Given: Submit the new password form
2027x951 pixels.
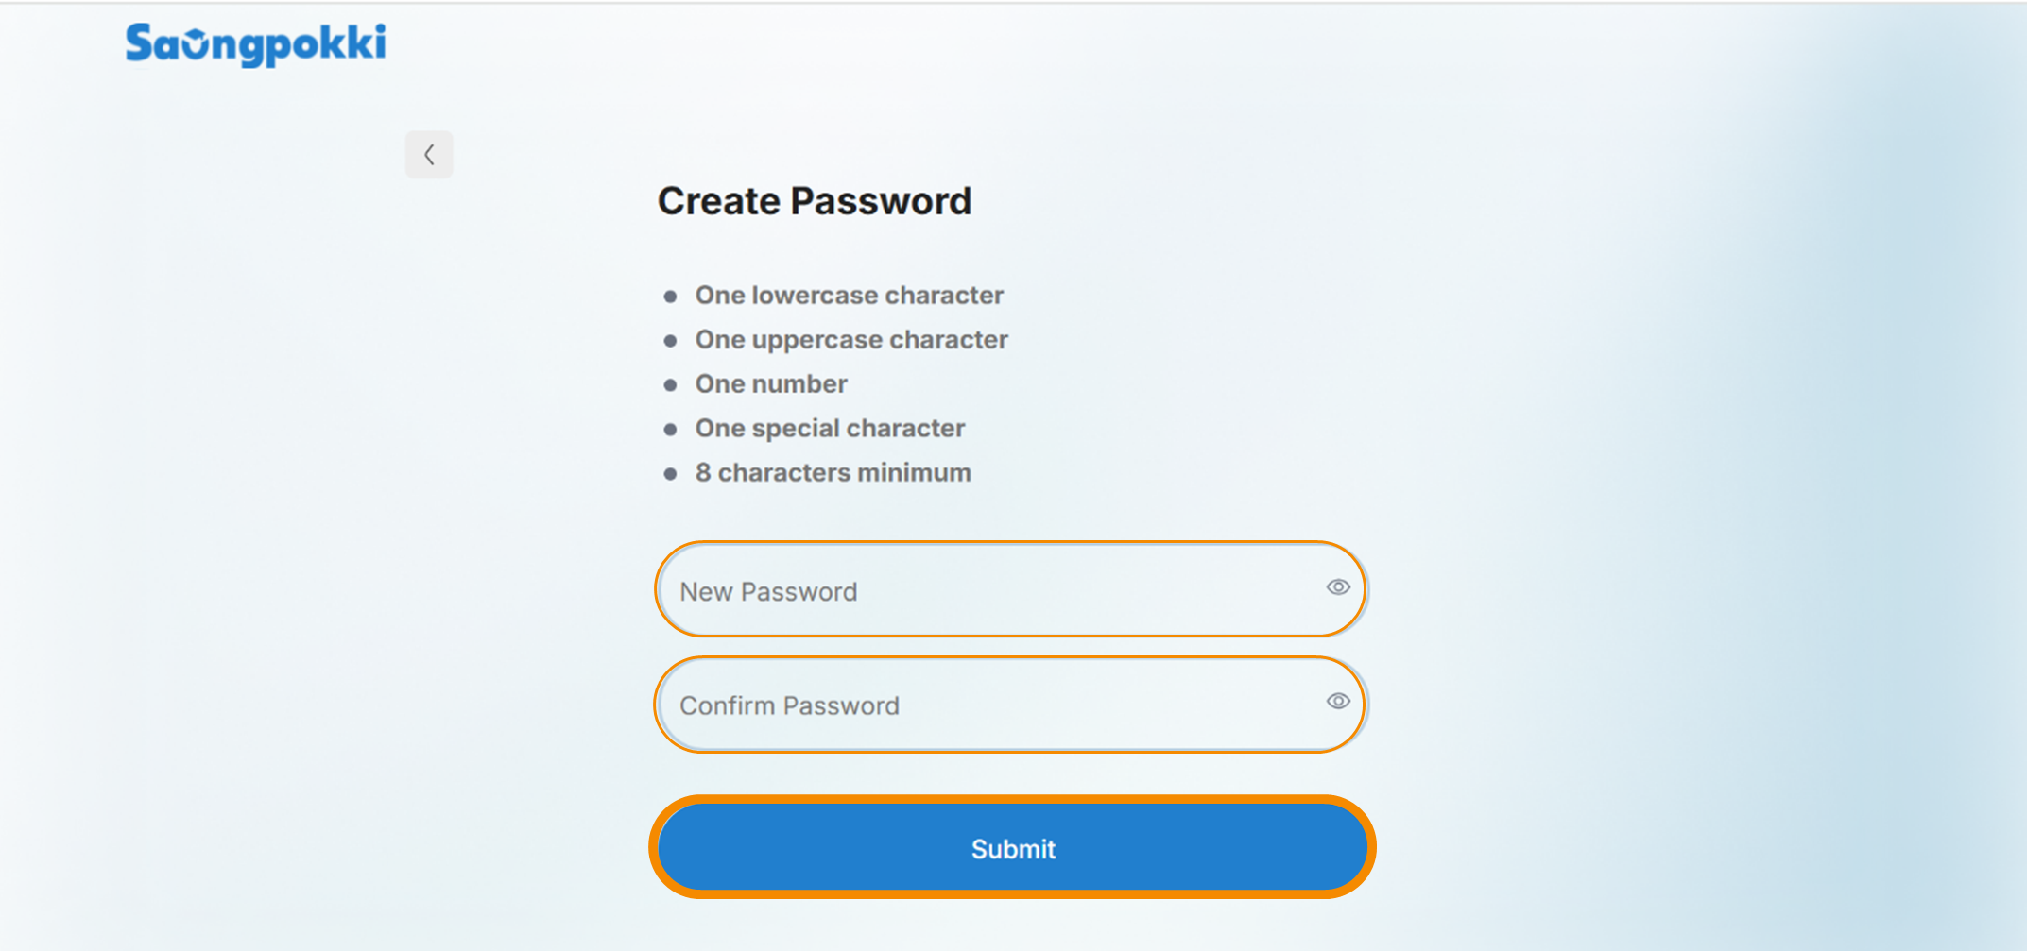Looking at the screenshot, I should click(x=1012, y=847).
